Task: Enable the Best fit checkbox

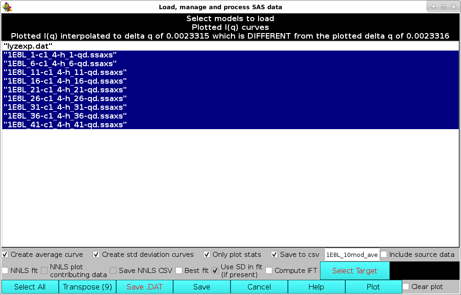Action: [179, 271]
